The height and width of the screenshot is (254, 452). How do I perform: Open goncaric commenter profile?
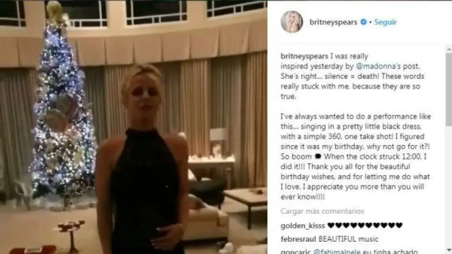(x=296, y=251)
